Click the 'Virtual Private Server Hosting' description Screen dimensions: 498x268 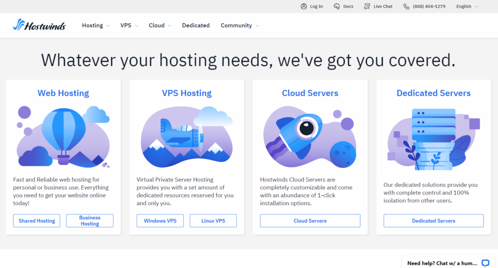pos(185,191)
